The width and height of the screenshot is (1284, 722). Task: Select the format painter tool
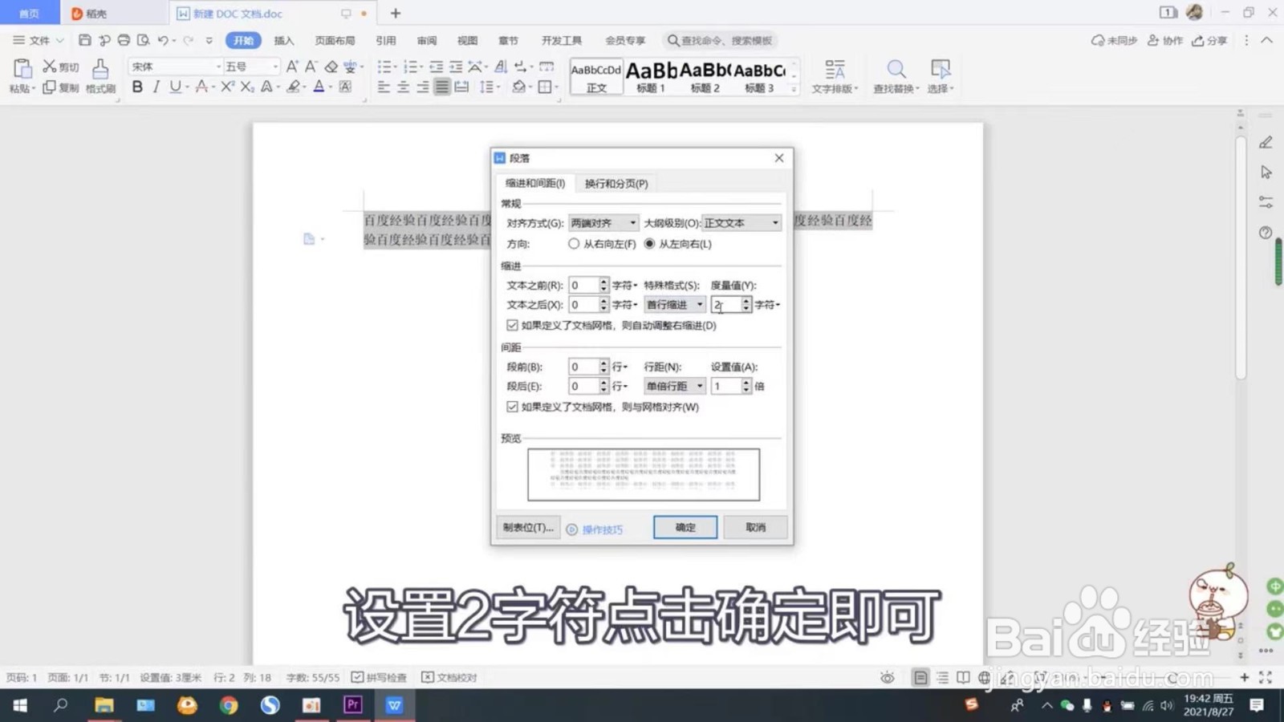[100, 75]
